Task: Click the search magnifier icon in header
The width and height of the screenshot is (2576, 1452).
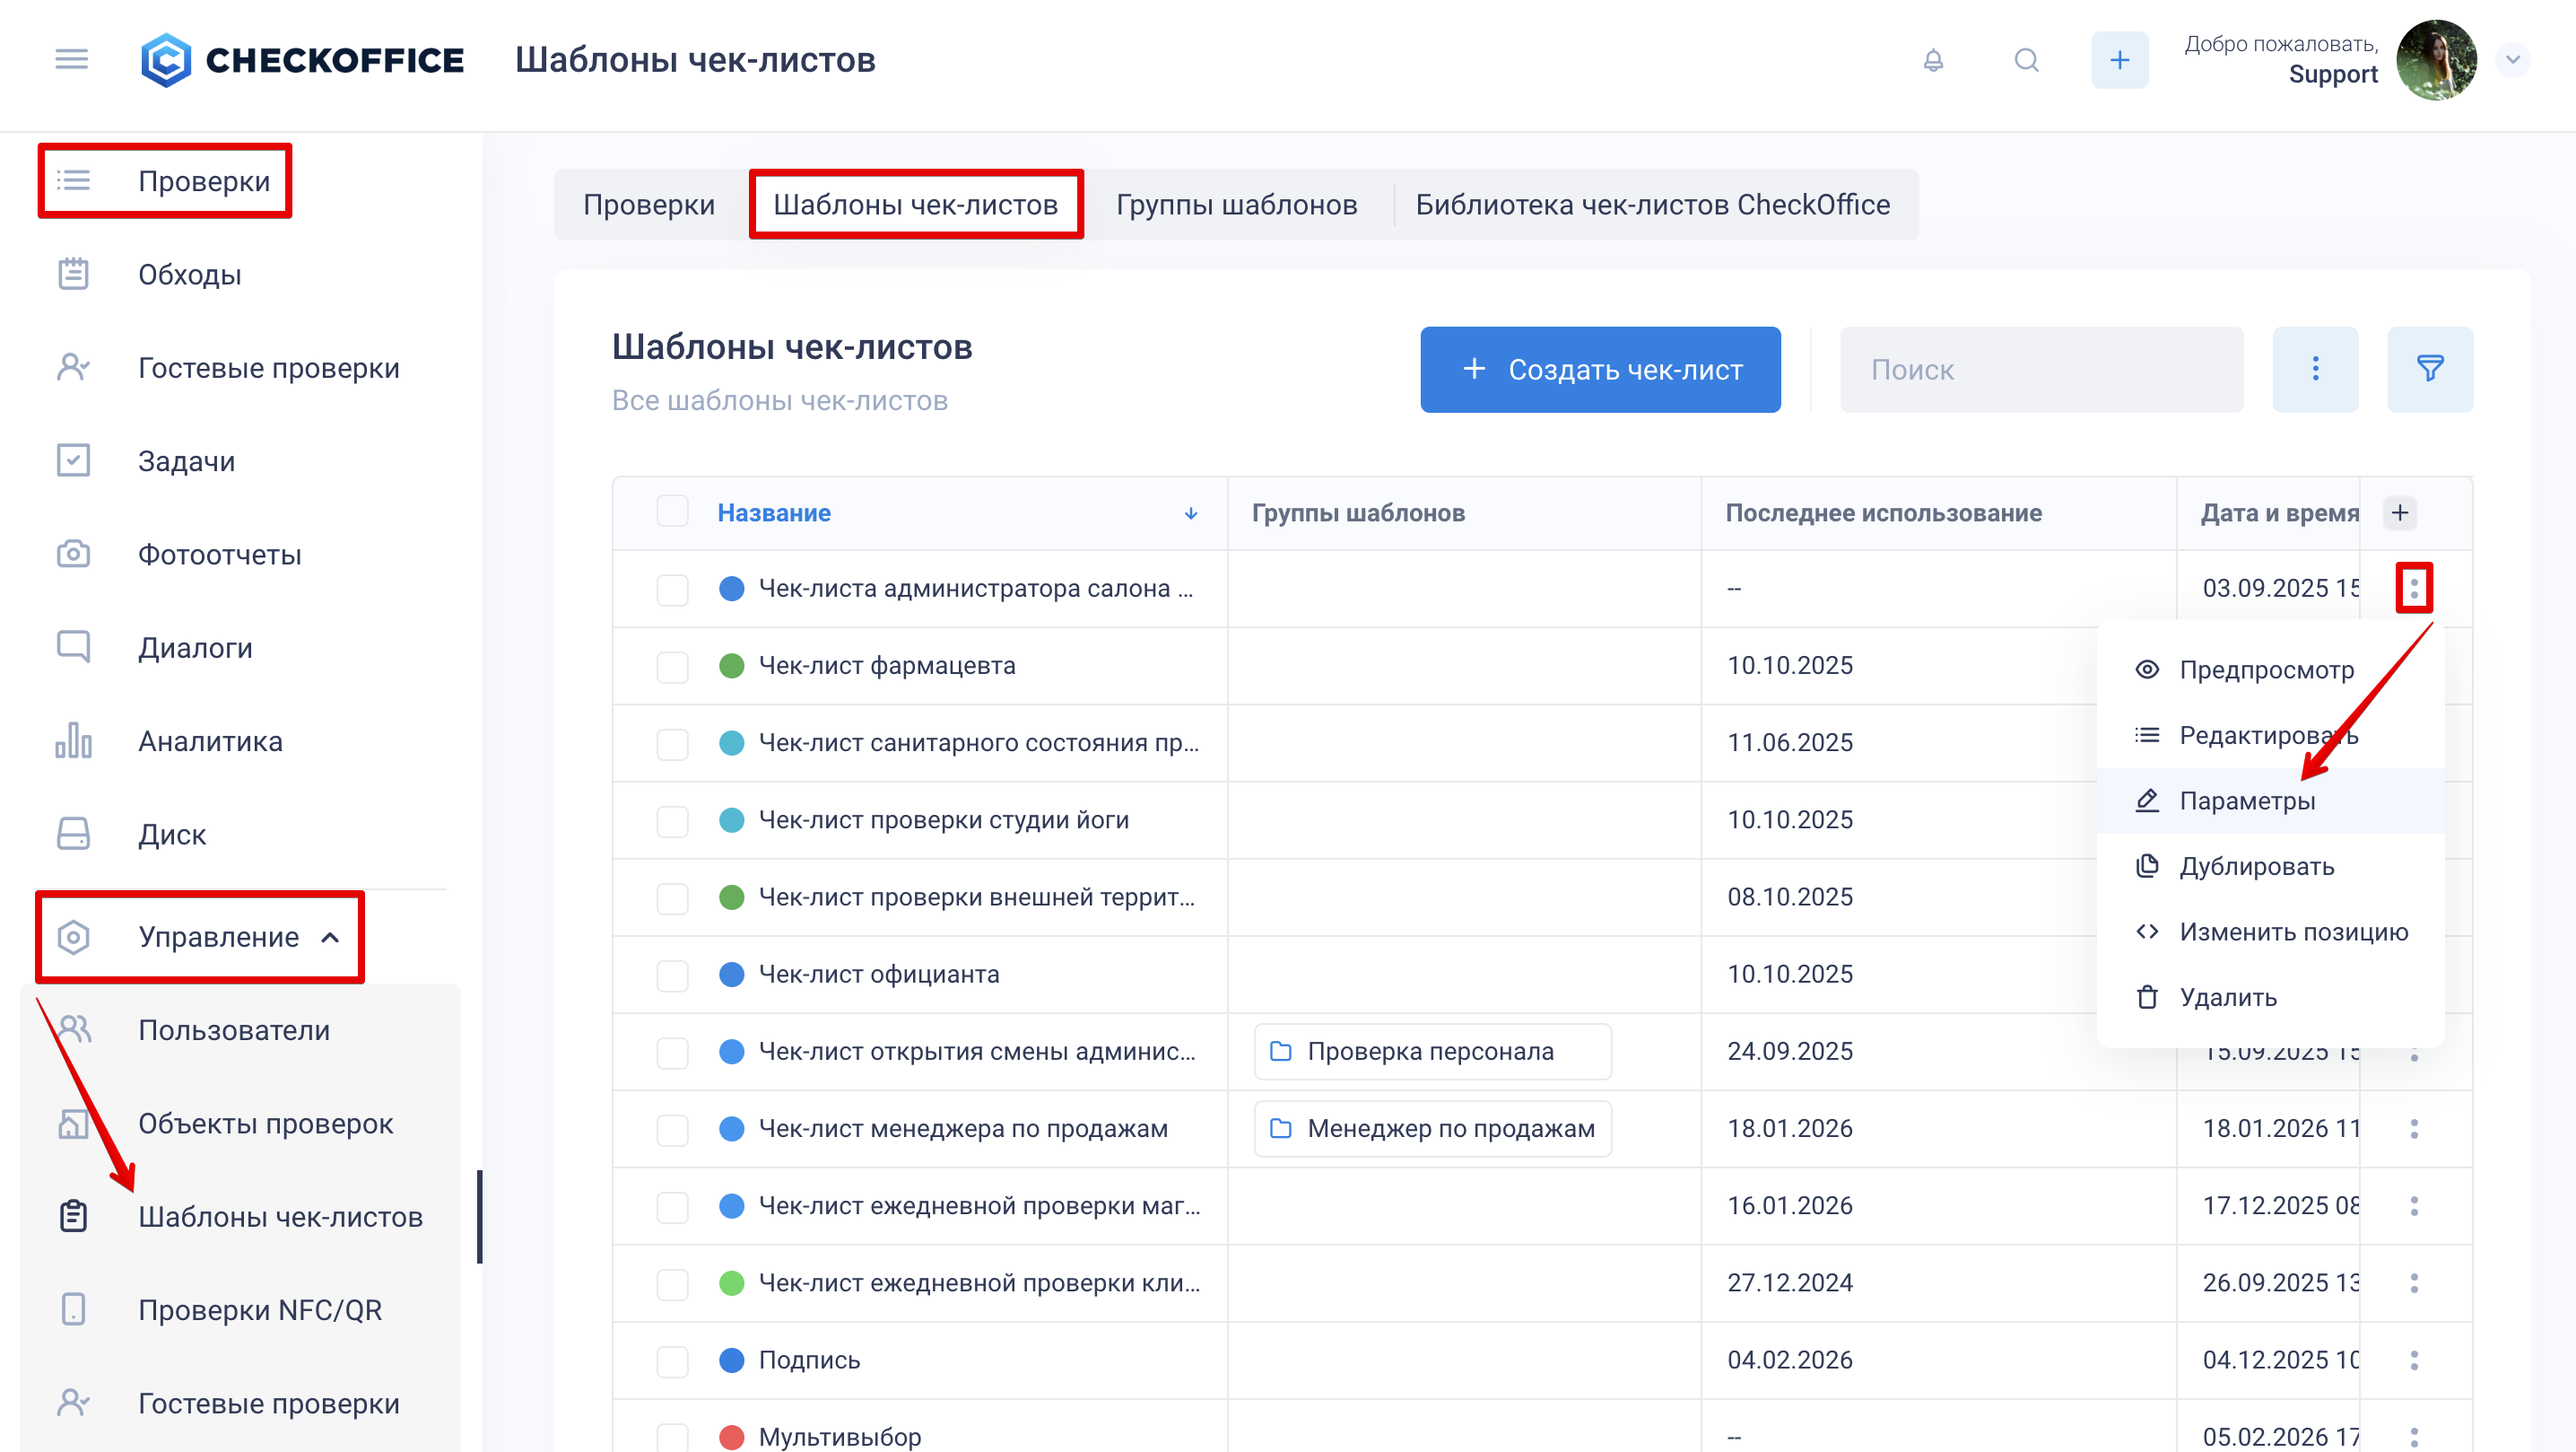Action: (x=2026, y=60)
